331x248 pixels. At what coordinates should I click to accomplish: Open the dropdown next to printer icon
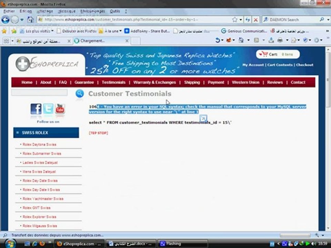point(287,40)
